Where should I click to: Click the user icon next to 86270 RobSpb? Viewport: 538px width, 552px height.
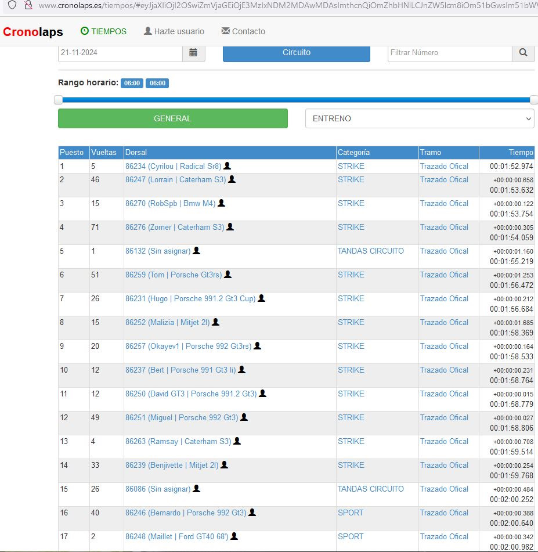tap(221, 203)
